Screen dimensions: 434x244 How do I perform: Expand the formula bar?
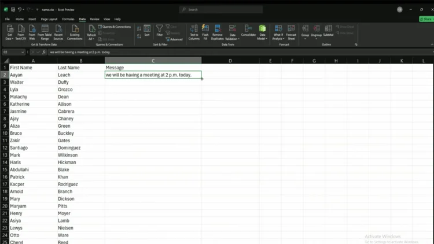click(x=433, y=52)
